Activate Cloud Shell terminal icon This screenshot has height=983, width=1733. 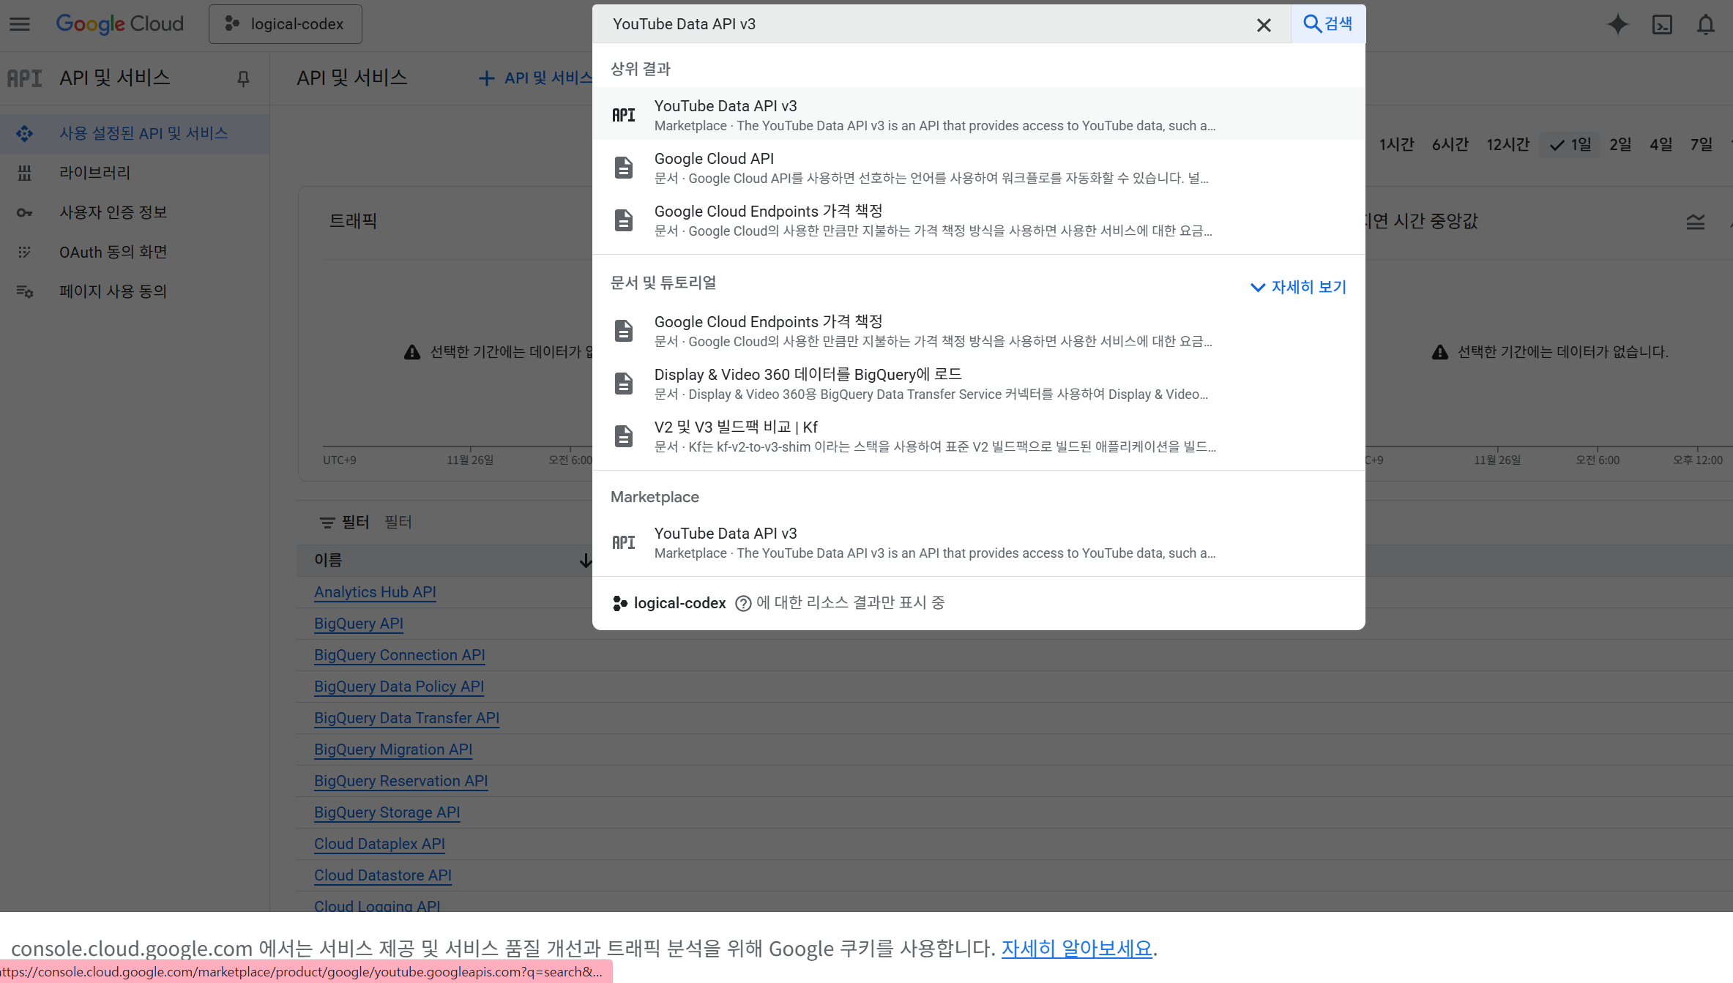1662,25
